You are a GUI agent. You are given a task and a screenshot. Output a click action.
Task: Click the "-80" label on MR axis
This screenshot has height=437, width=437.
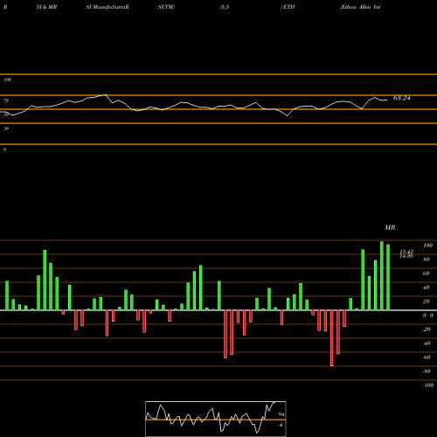(x=427, y=371)
